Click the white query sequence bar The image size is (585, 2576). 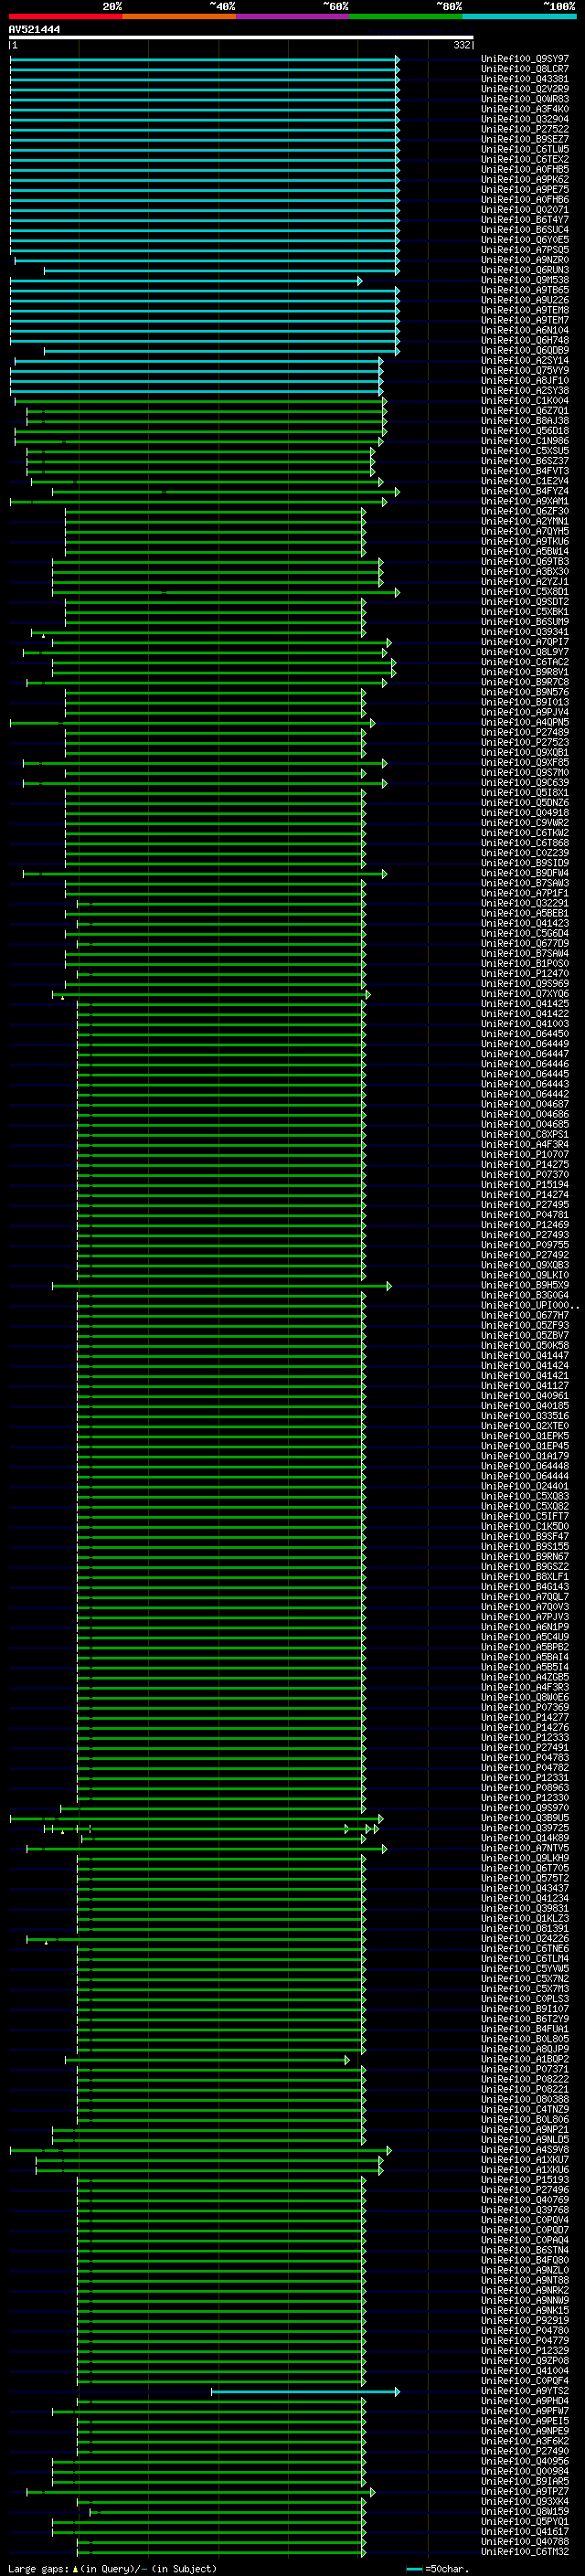[241, 38]
